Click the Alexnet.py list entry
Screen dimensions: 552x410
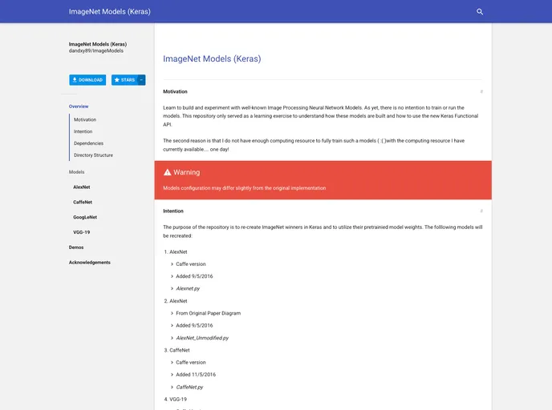[188, 289]
